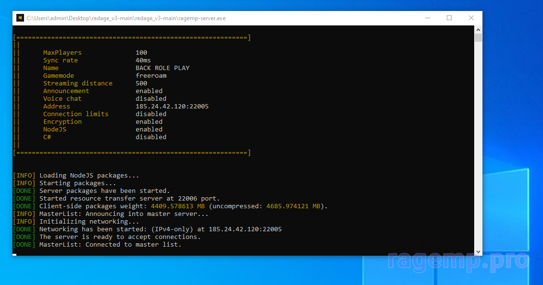Click the Announcing into master server line

tap(111, 214)
